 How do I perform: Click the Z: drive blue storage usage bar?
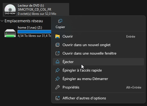[x=34, y=32]
